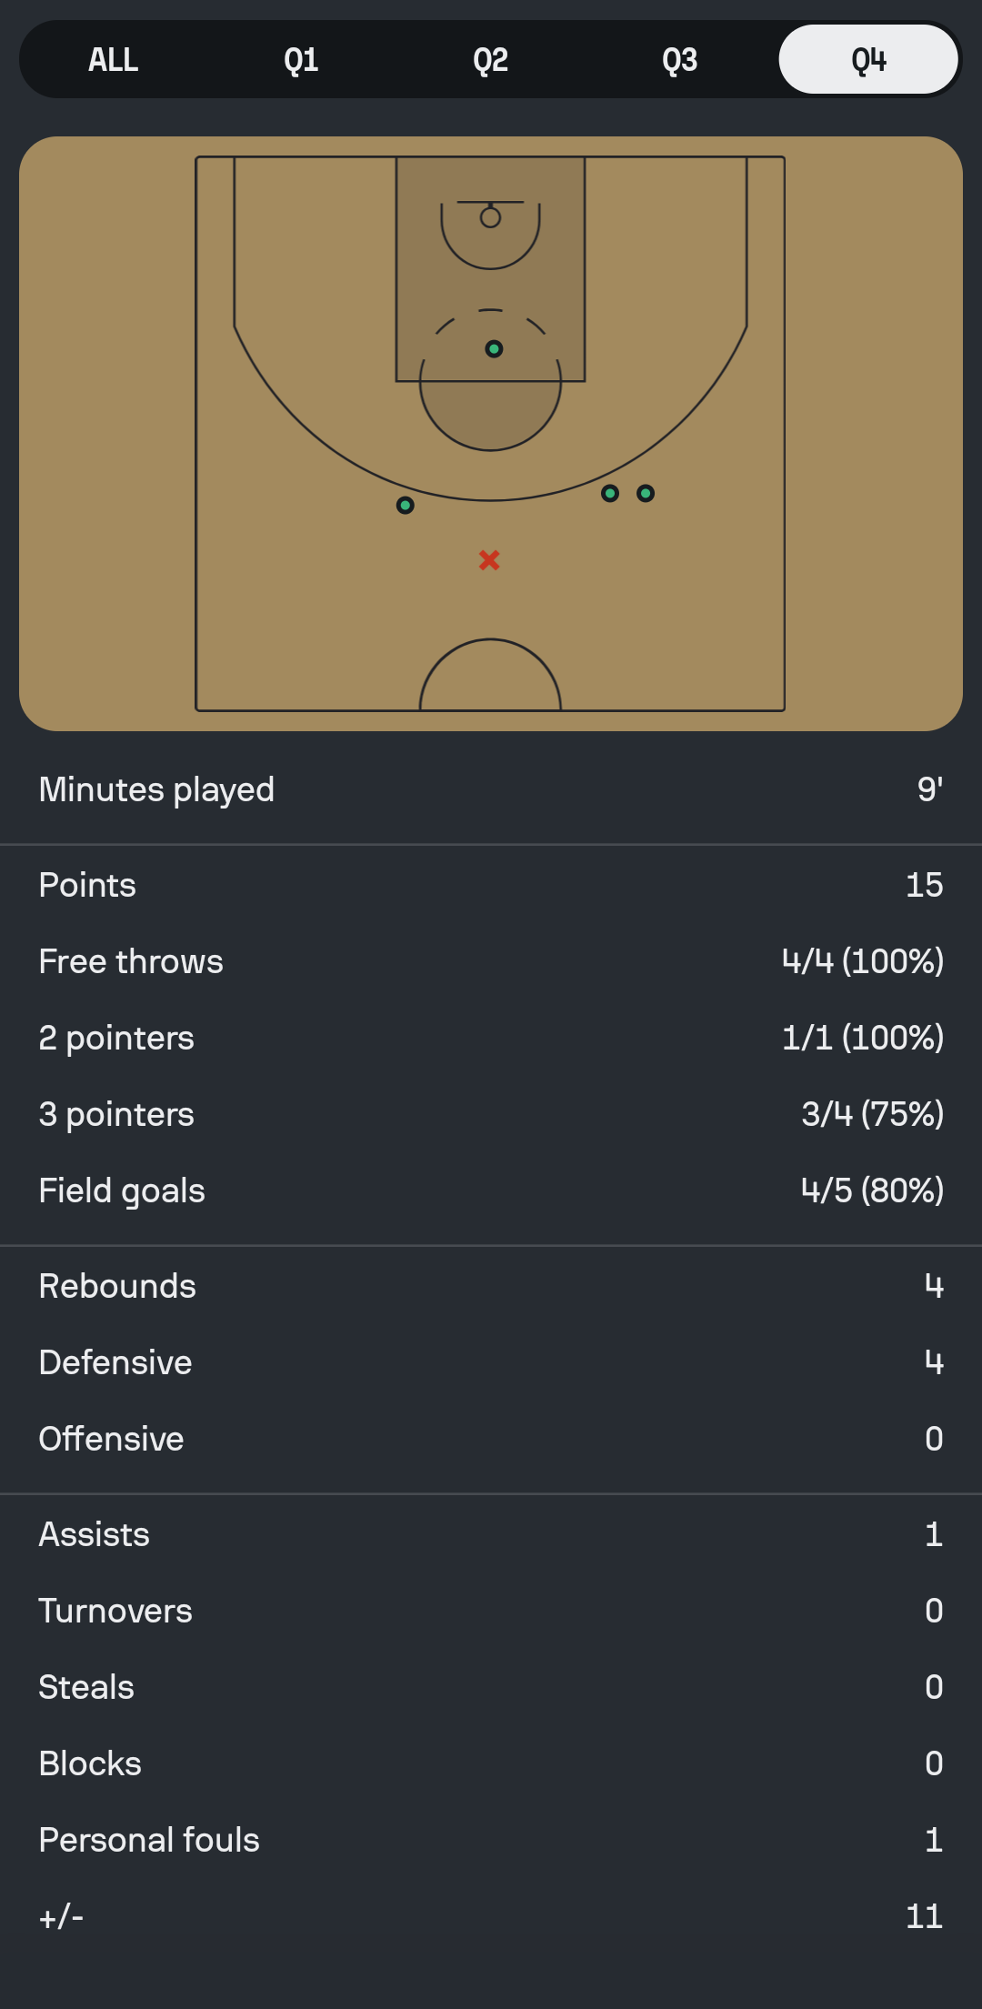Click the selected Q4 tab
The height and width of the screenshot is (2009, 982).
tap(868, 60)
